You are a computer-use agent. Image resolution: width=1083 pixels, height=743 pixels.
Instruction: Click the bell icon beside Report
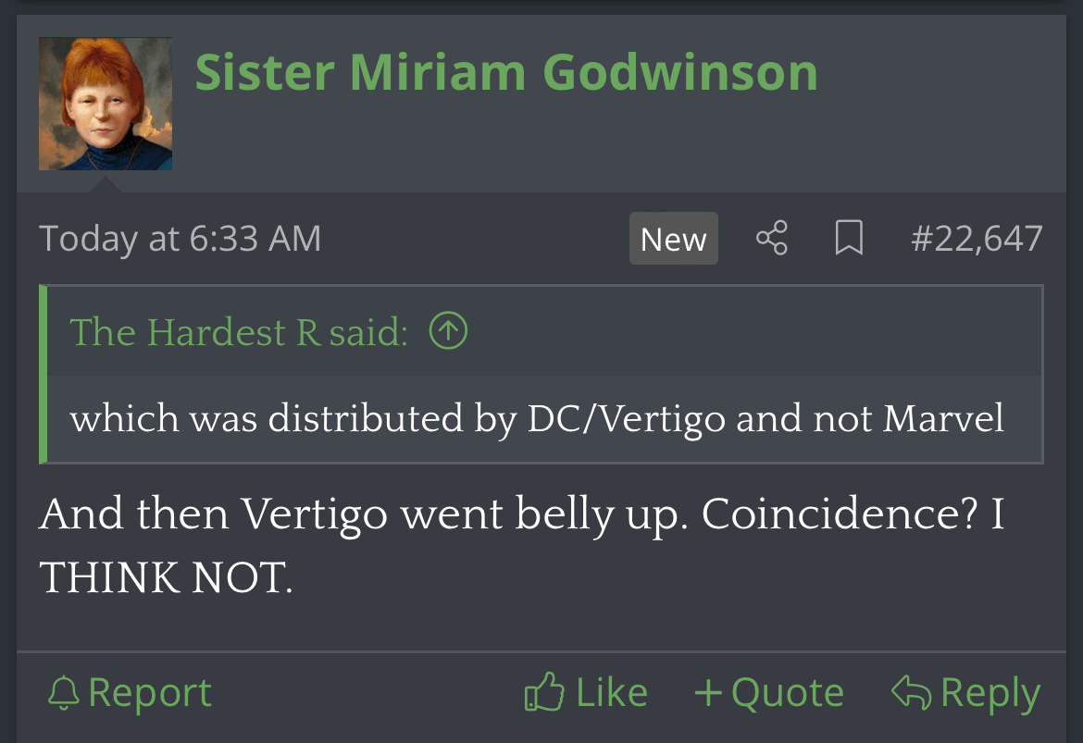click(x=64, y=693)
